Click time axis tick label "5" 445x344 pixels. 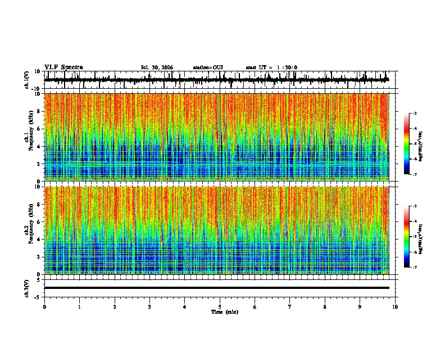(220, 307)
